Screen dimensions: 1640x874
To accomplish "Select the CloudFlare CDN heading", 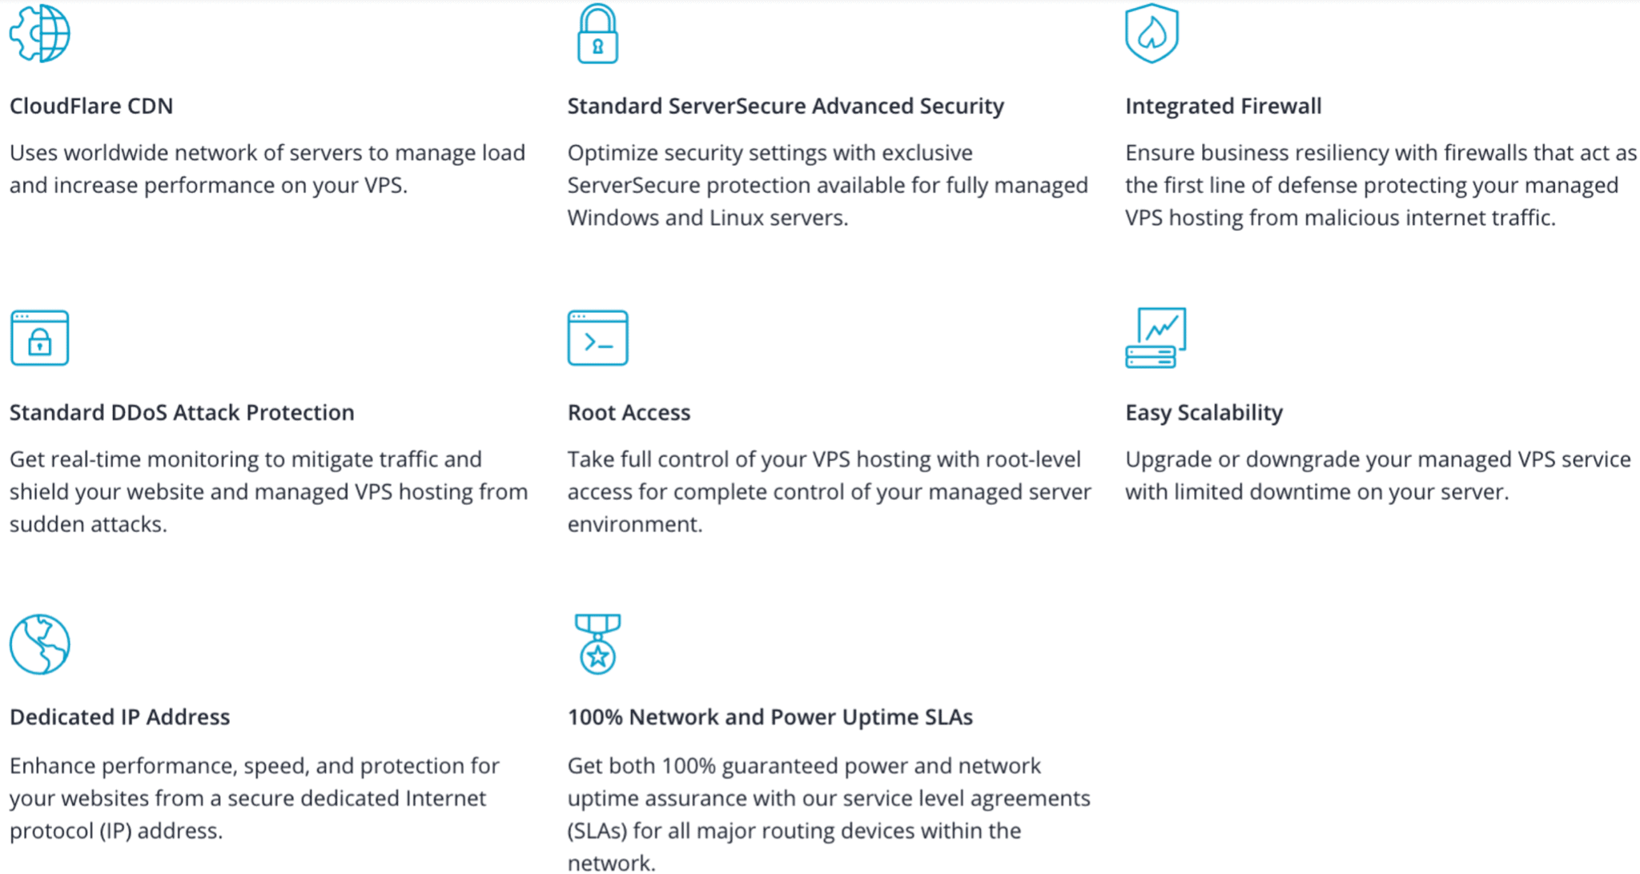I will pyautogui.click(x=91, y=106).
